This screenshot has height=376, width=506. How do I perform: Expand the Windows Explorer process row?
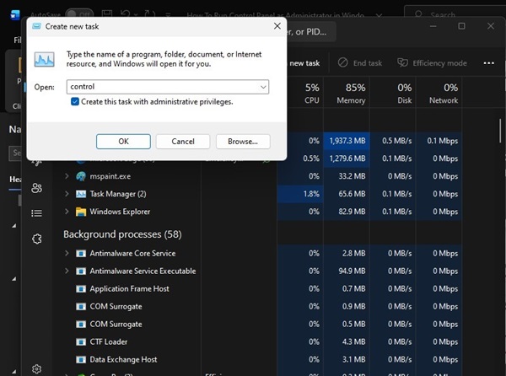pos(67,212)
